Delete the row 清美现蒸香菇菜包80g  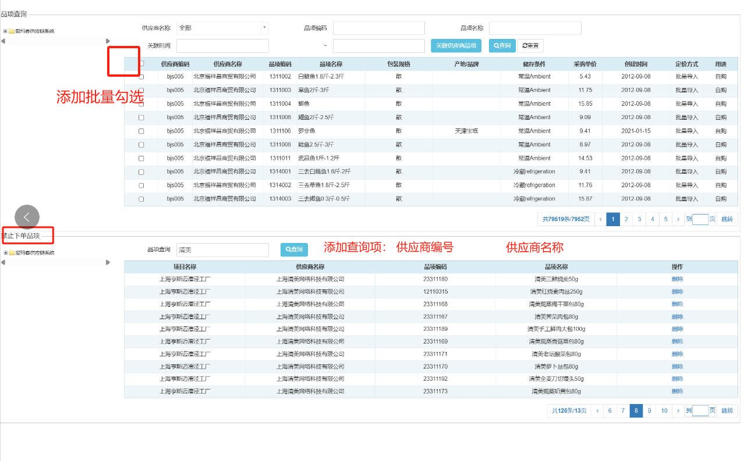click(677, 341)
